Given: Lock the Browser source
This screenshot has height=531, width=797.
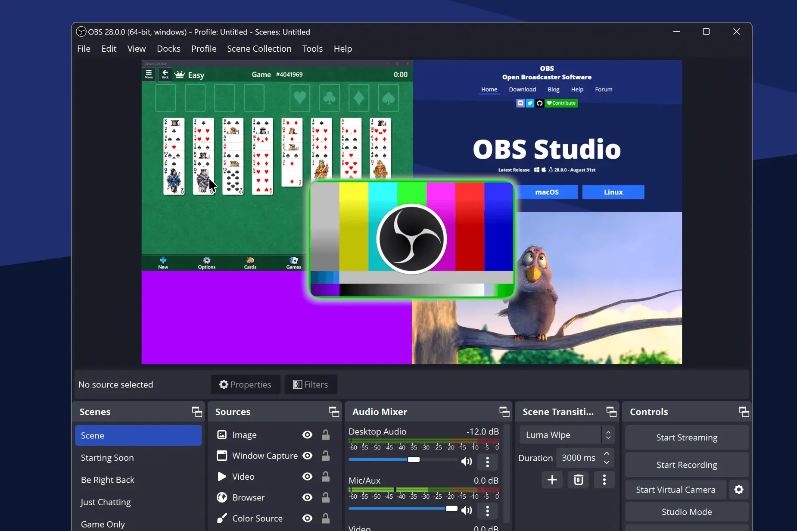Looking at the screenshot, I should pos(326,497).
